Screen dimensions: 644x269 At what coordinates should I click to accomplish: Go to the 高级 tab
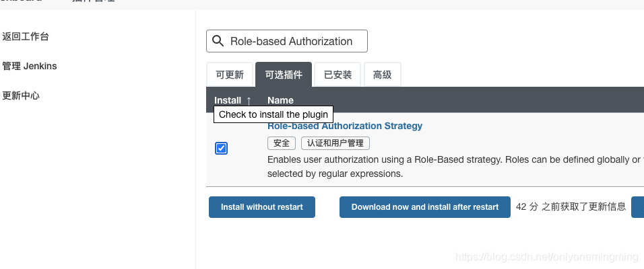(x=382, y=75)
